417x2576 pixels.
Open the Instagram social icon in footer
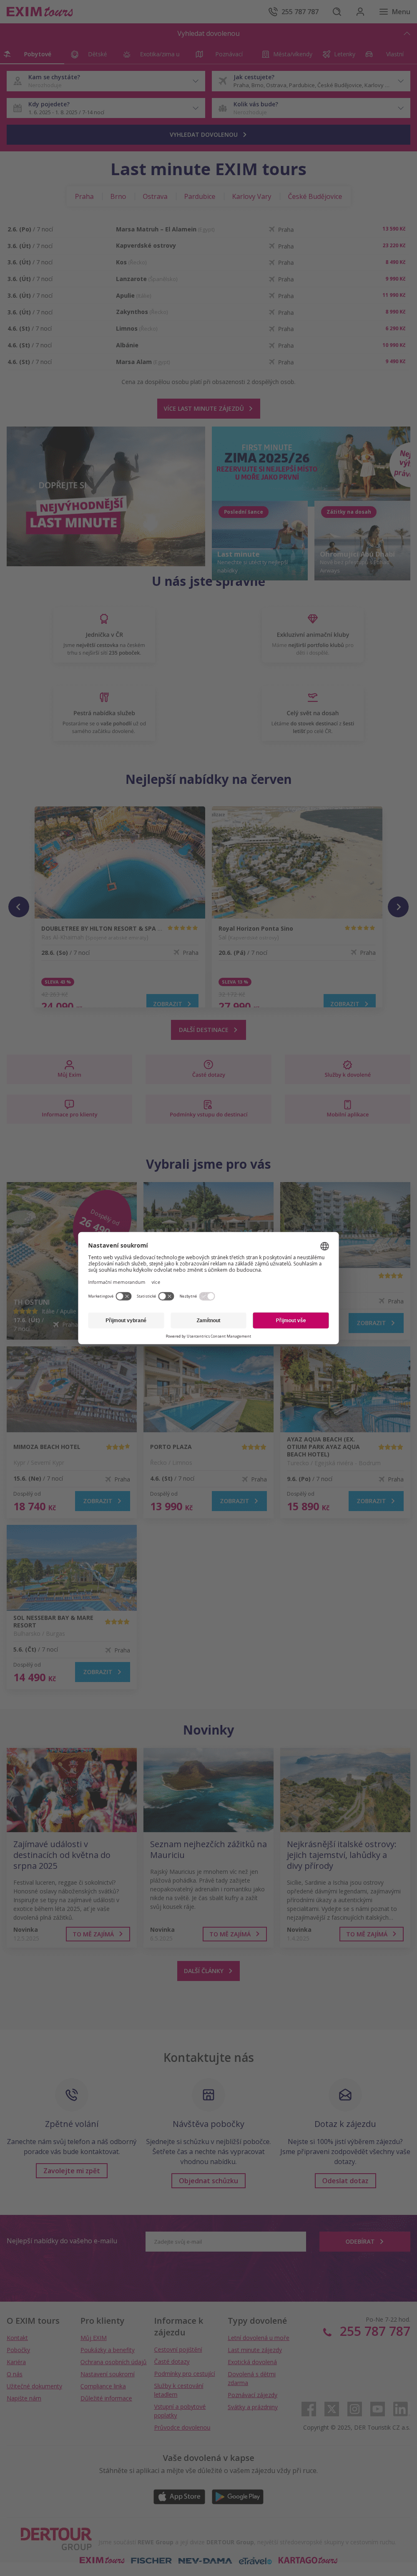coord(355,2409)
